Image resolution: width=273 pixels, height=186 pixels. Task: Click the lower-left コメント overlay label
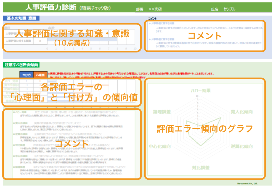coord(71,143)
